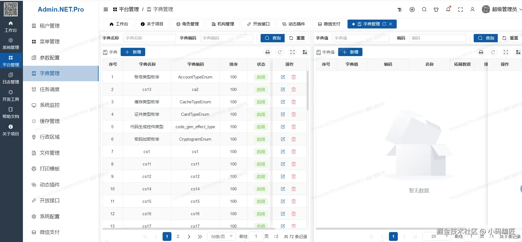Image resolution: width=522 pixels, height=242 pixels.
Task: Open the font size setting icon
Action: coord(400,10)
